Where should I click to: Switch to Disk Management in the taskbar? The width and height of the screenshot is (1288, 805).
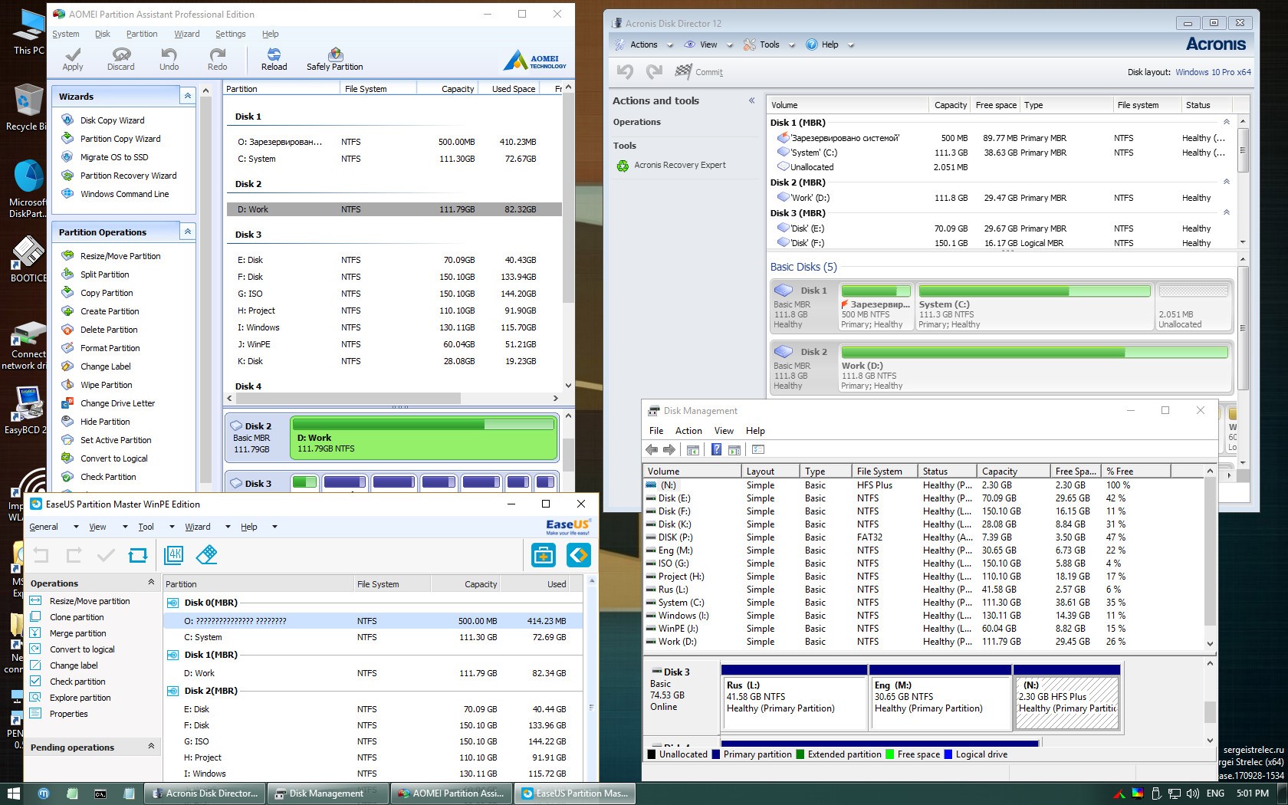click(326, 793)
